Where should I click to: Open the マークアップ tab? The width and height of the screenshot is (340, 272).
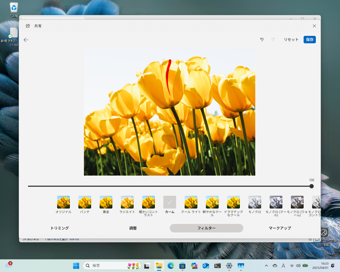pyautogui.click(x=280, y=228)
